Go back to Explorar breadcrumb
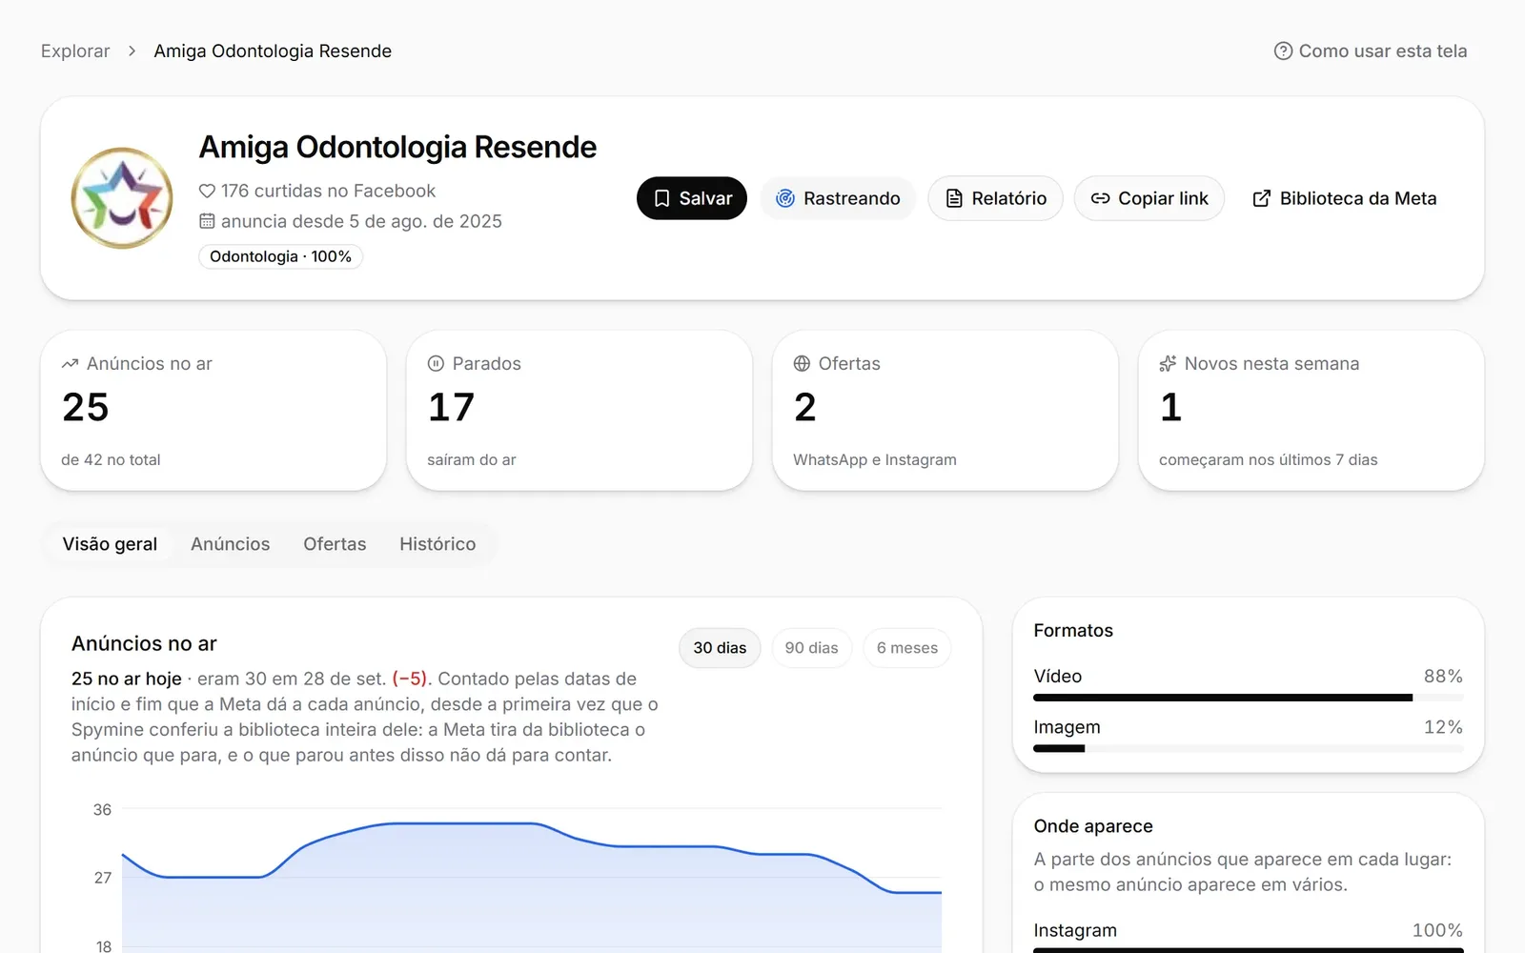Screen dimensions: 1525x953 click(x=75, y=51)
